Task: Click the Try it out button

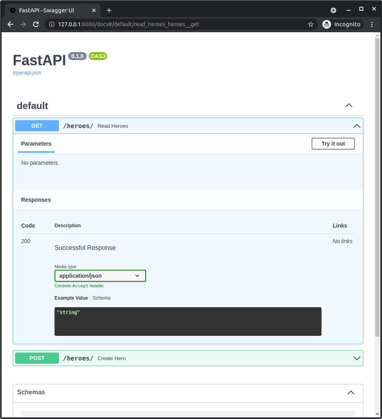Action: coord(333,144)
